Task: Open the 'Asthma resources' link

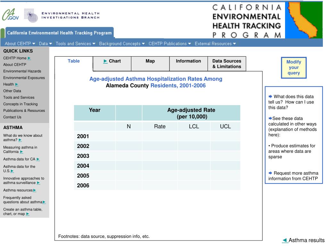Action: pos(18,190)
